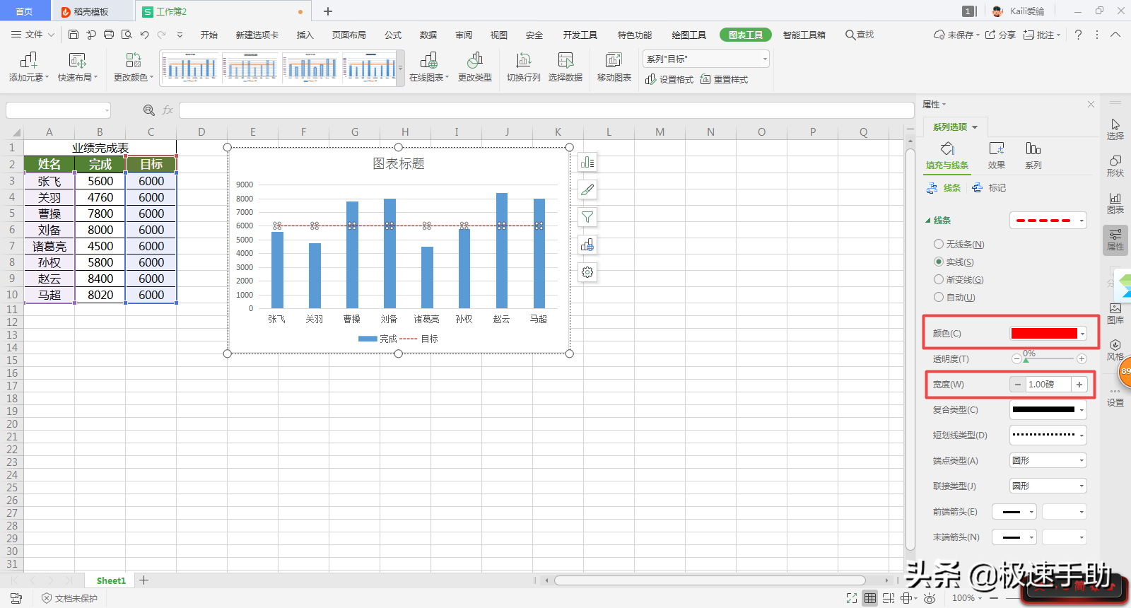Click the Change Colors (更改颜色) icon
Viewport: 1131px width, 608px height.
(133, 60)
